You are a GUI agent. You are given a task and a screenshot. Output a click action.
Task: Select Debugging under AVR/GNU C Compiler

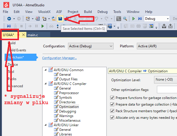coord(67,111)
